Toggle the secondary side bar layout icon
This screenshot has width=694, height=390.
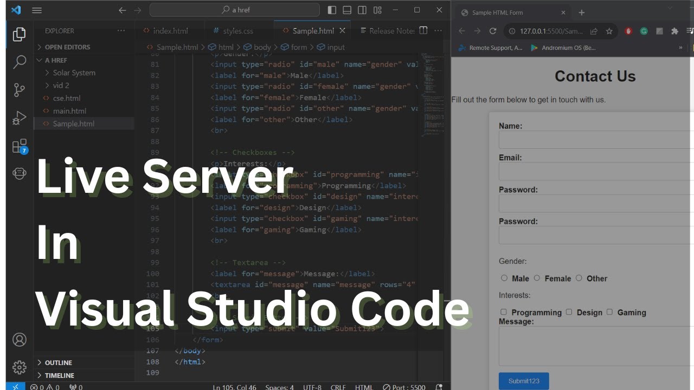(362, 10)
